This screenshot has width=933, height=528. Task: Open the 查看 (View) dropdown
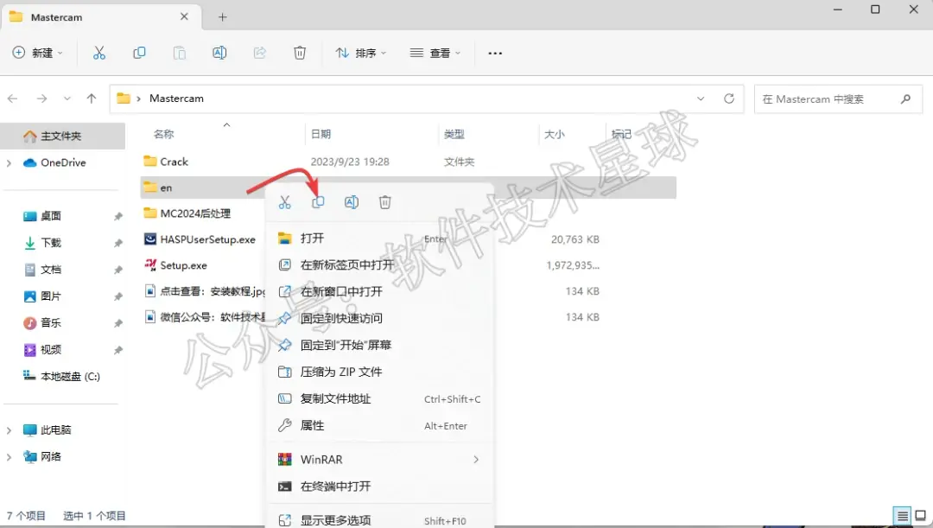435,53
